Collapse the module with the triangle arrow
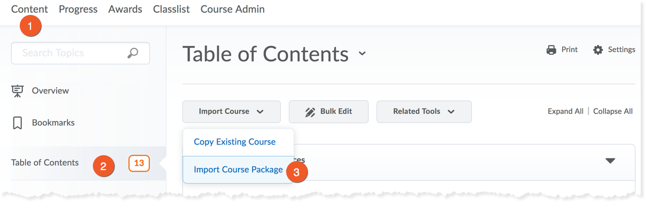The width and height of the screenshot is (646, 216). coord(610,161)
